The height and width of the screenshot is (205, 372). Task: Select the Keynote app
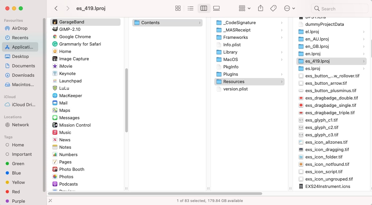coord(85,74)
